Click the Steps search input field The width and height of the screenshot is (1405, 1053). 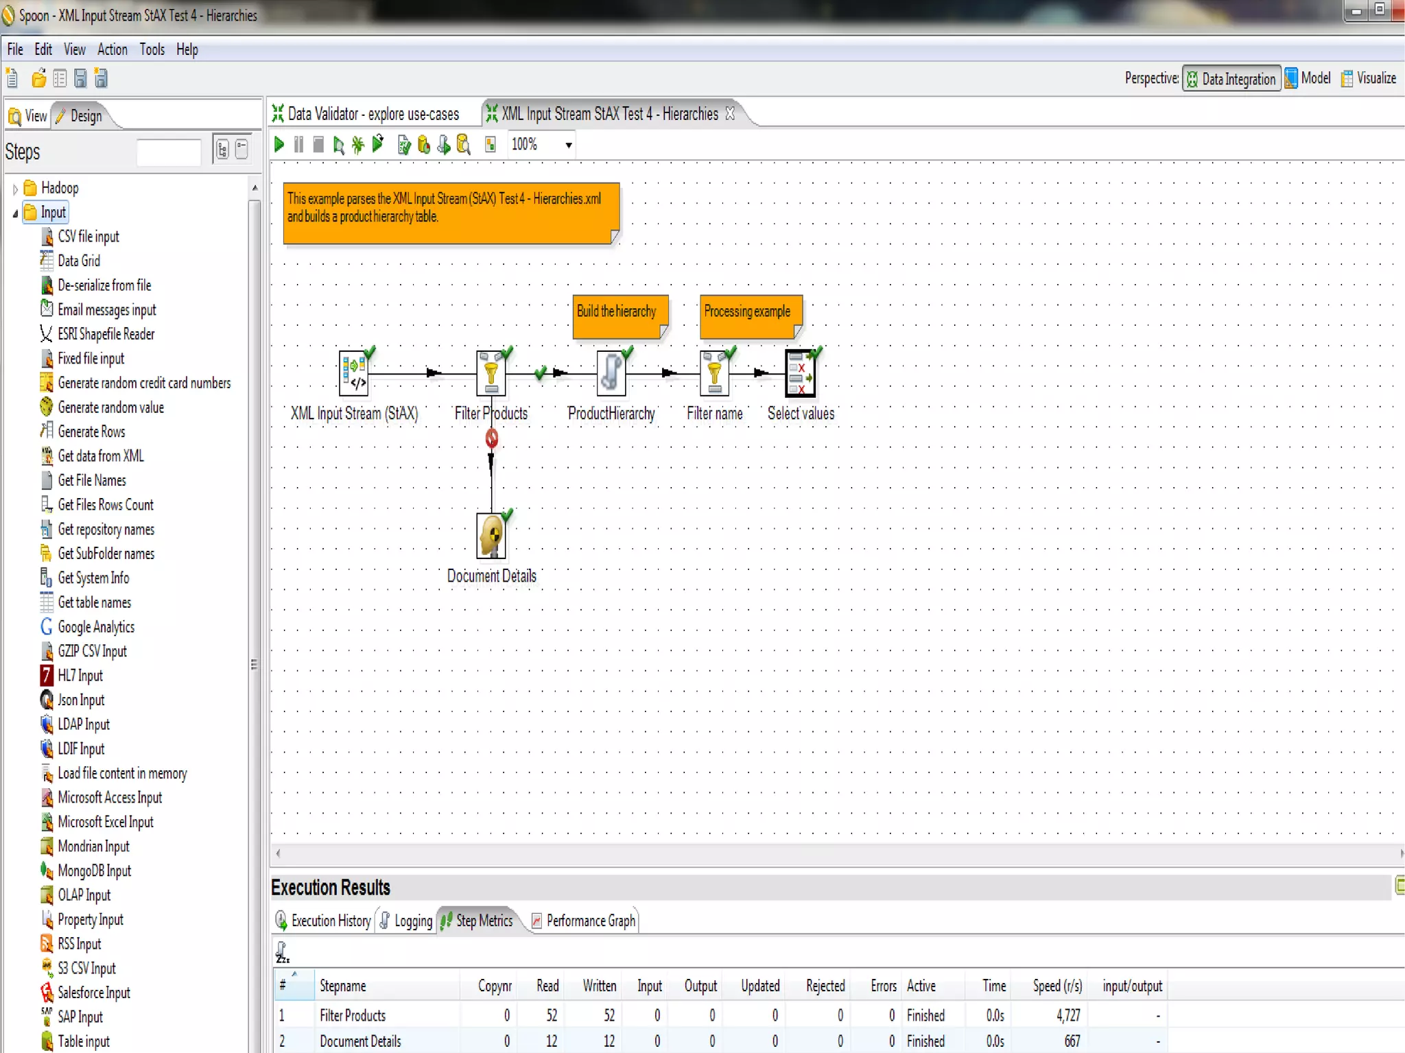(169, 152)
